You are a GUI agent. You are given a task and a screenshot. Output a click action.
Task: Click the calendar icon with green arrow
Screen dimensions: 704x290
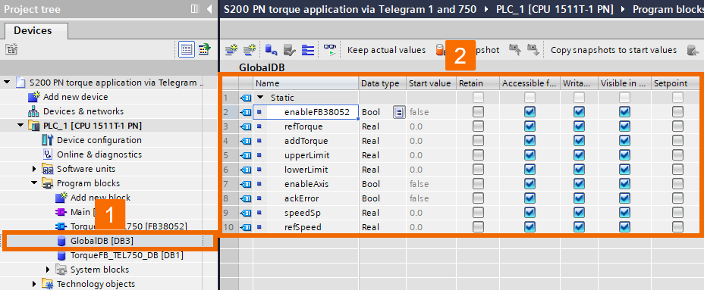coord(205,49)
